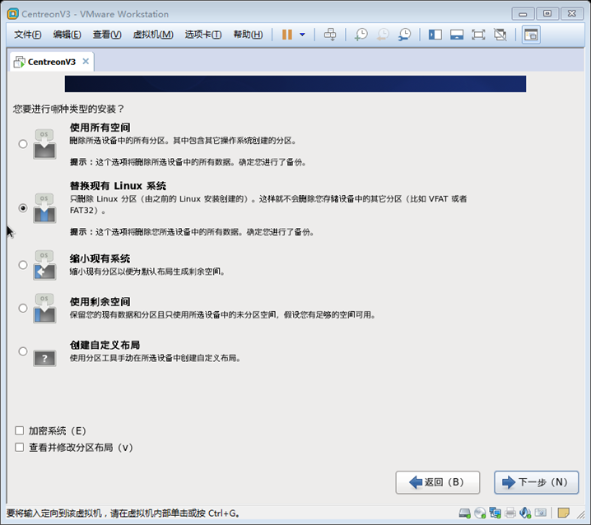Open the power options dropdown arrow
The width and height of the screenshot is (591, 525).
[302, 35]
